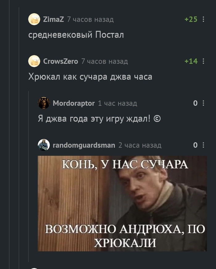Open options menu for Mordoraptor comment

203,103
